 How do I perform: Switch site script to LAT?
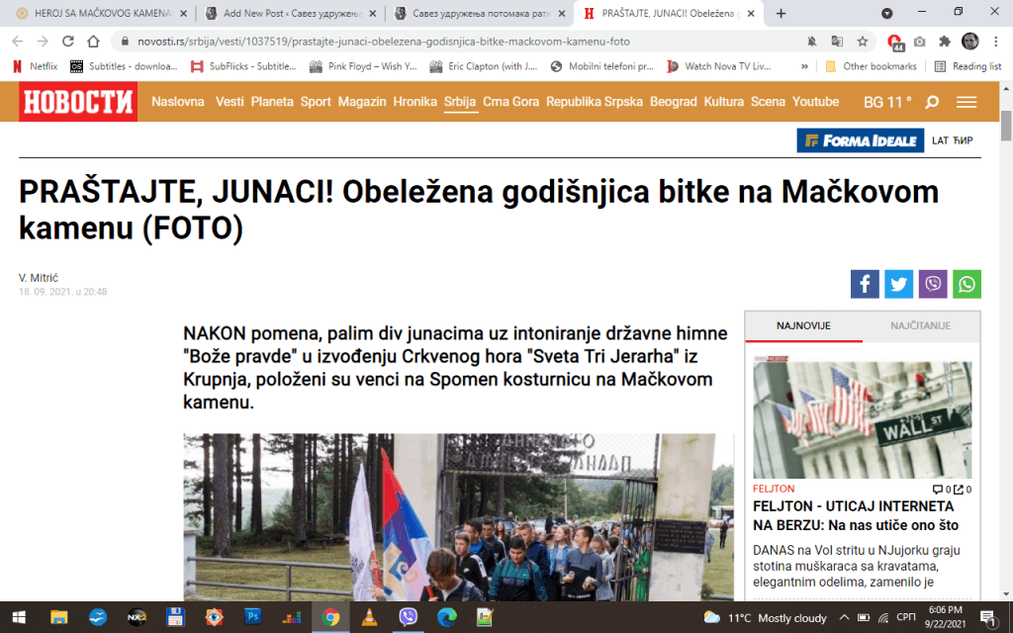[940, 140]
